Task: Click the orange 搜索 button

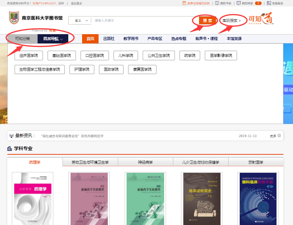Action: point(207,20)
